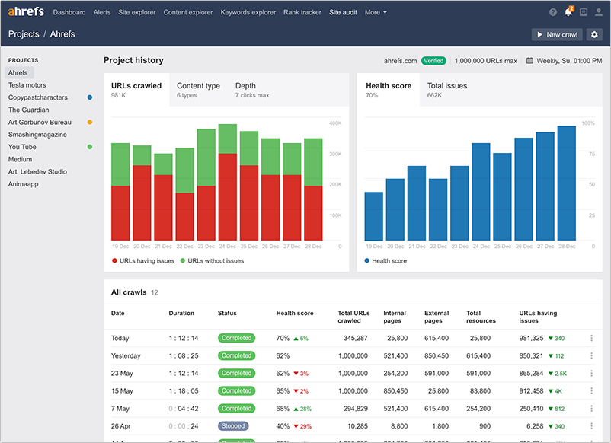Expand the More menu dropdown
Image resolution: width=611 pixels, height=443 pixels.
(x=376, y=12)
